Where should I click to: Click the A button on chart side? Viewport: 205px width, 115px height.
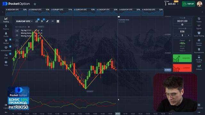tap(17, 45)
